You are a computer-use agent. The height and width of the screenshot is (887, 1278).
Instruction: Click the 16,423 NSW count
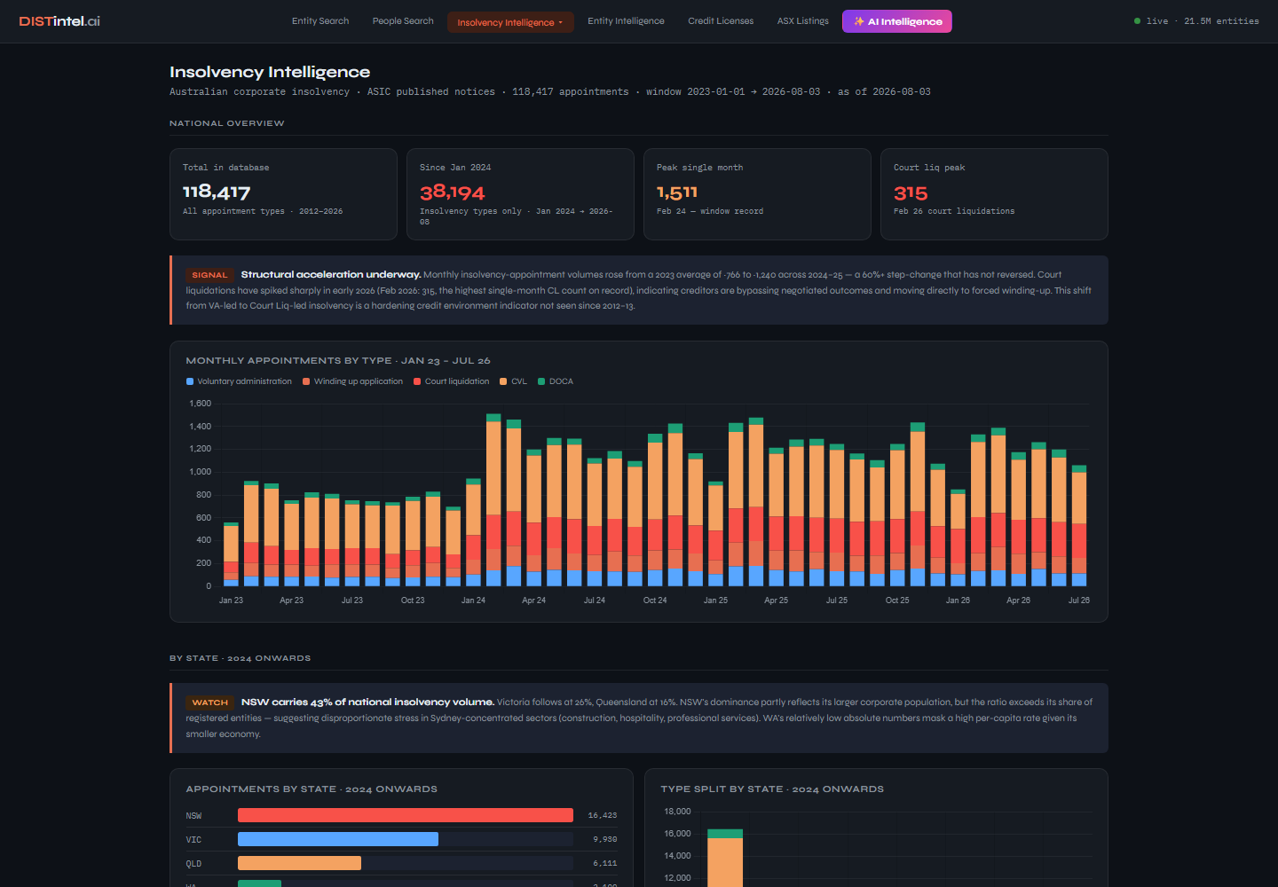603,815
